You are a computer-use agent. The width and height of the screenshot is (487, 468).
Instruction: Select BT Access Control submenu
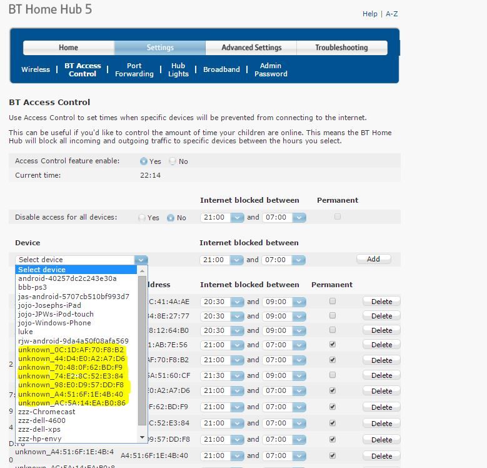(83, 69)
